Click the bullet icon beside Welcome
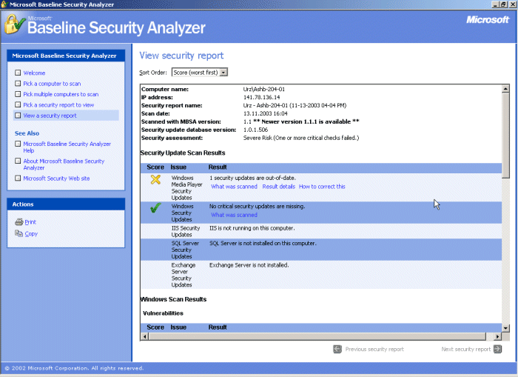The height and width of the screenshot is (377, 518). (18, 73)
